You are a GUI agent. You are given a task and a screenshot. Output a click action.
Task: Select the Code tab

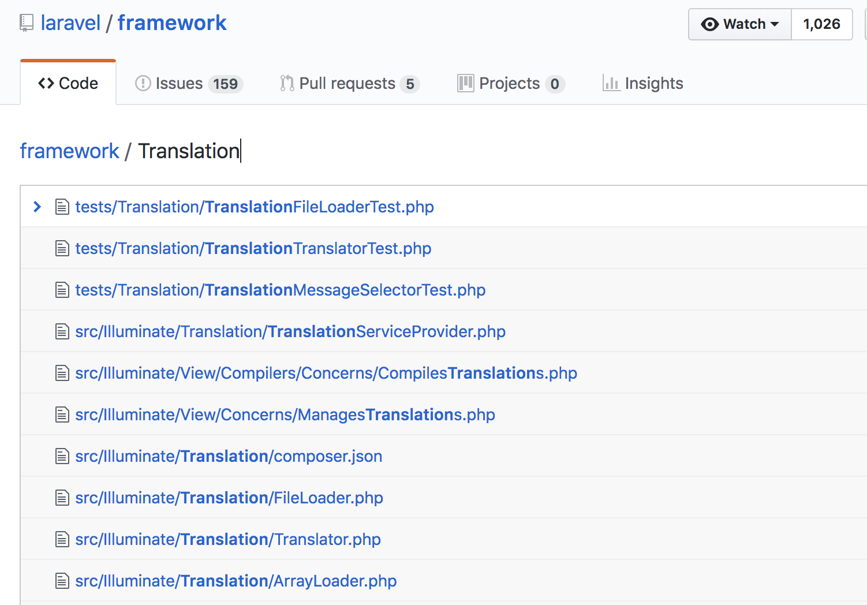68,83
